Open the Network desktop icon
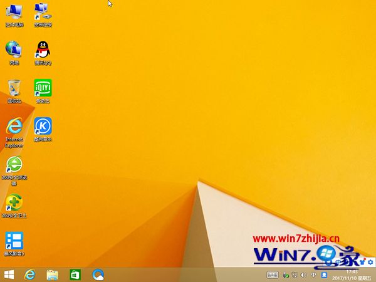The image size is (376, 282). 14,50
